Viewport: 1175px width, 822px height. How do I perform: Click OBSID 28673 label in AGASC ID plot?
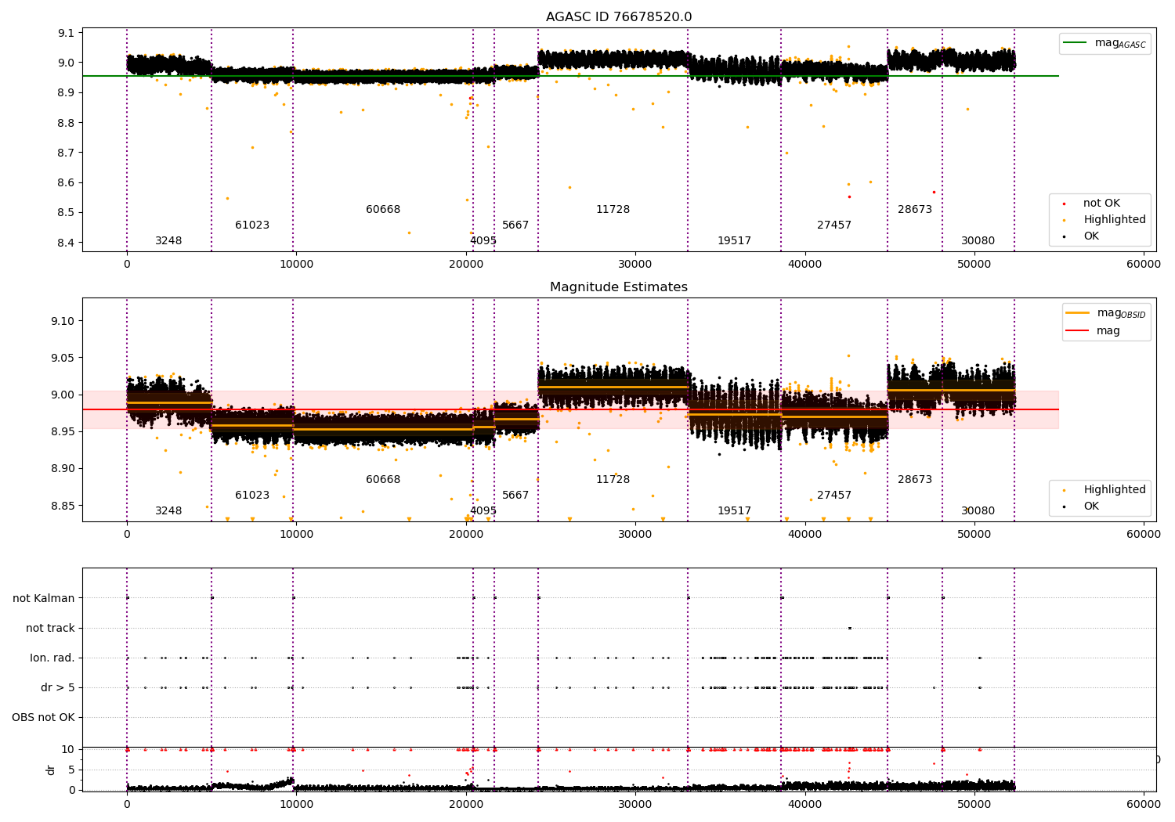tap(915, 210)
